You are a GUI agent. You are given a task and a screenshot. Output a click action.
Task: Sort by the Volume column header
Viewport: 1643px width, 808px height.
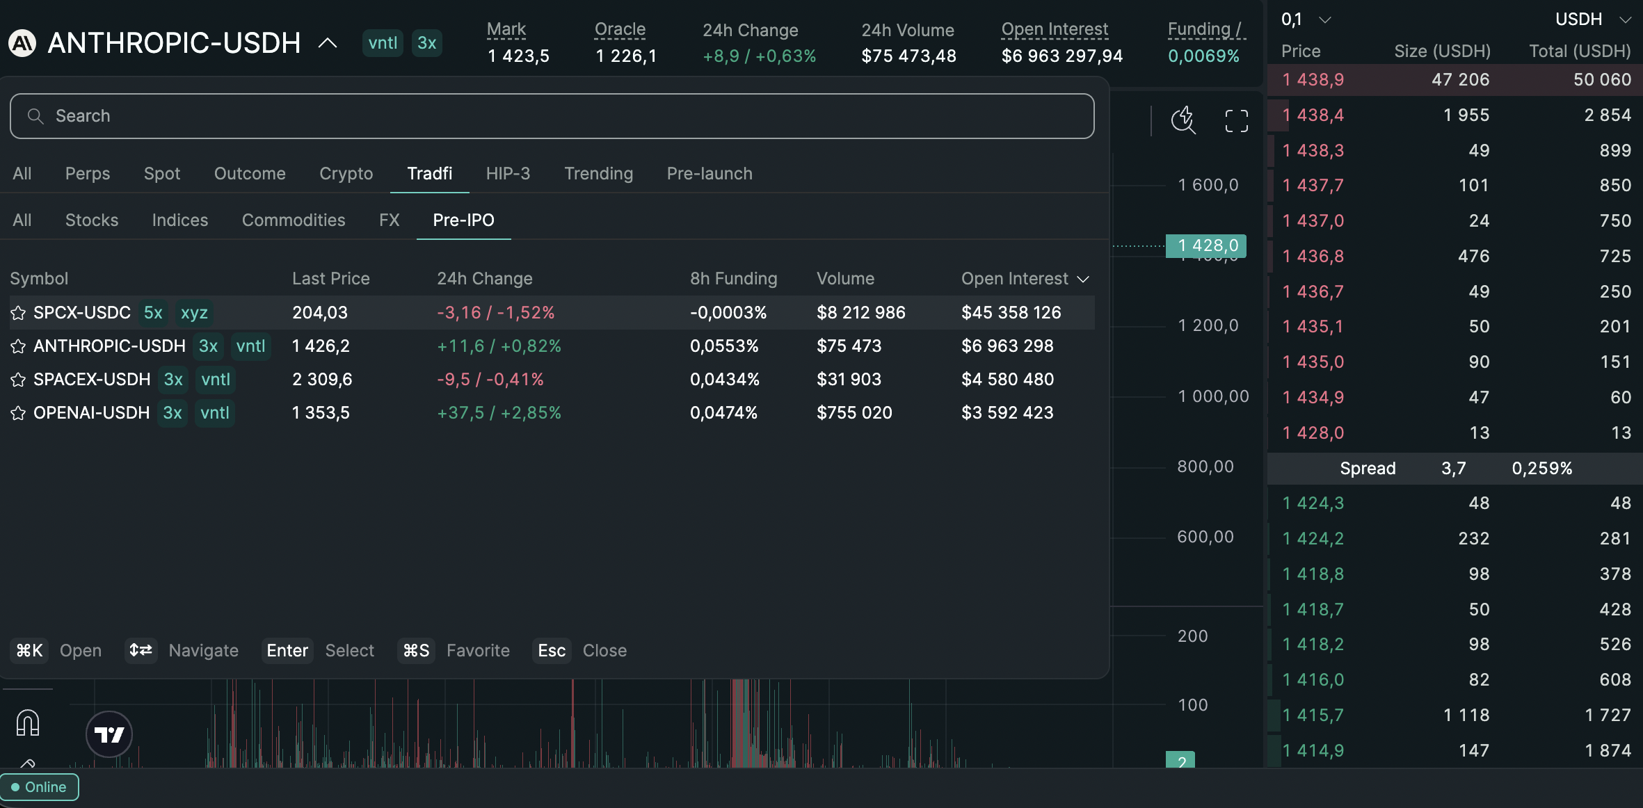[846, 278]
